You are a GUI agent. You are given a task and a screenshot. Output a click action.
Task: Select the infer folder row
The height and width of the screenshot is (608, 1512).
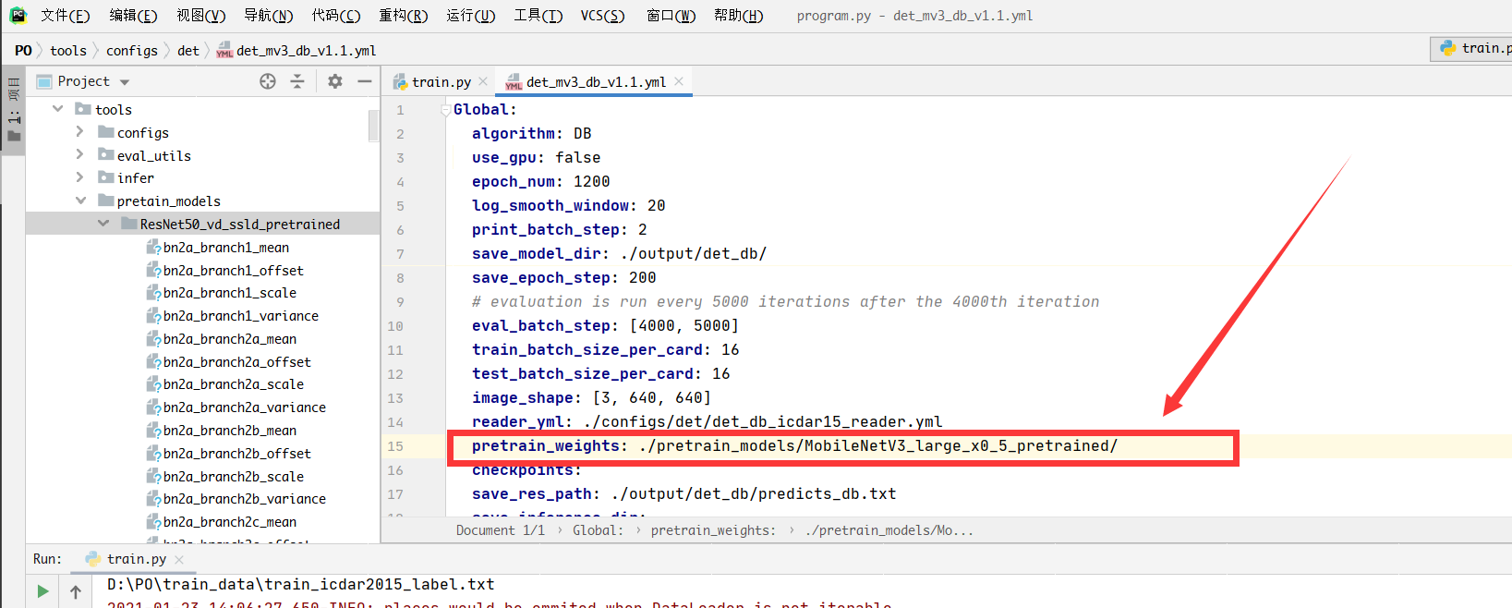[x=202, y=177]
